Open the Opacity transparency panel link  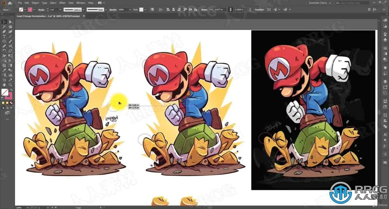pos(113,10)
